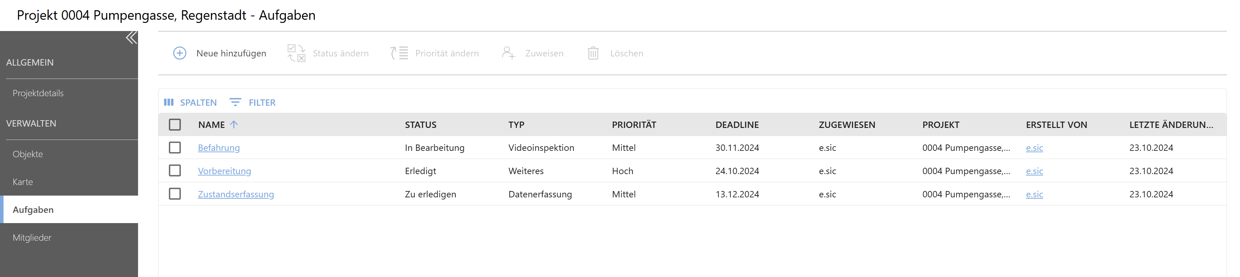
Task: Sort by the STATUS column header
Action: (420, 125)
